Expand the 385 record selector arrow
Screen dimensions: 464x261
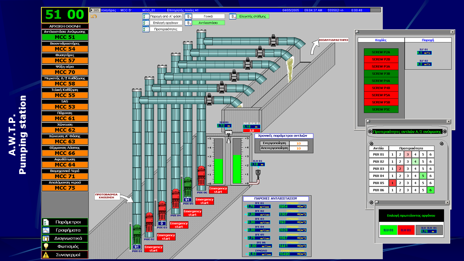(92, 10)
